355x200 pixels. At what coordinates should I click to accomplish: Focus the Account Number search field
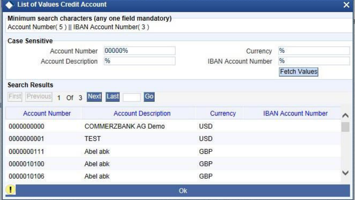140,51
